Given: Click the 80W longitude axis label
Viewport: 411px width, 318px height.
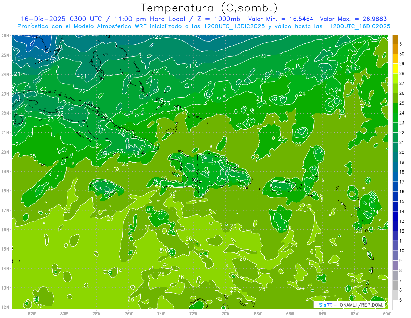Looking at the screenshot, I should point(64,313).
